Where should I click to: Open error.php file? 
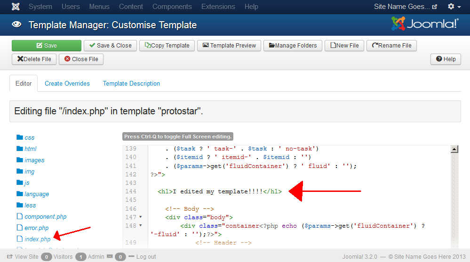[37, 228]
